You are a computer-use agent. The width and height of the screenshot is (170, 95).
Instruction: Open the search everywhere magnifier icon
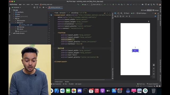[x=157, y=4]
